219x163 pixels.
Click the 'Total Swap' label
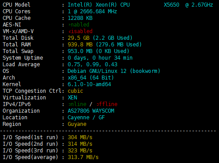[18, 51]
